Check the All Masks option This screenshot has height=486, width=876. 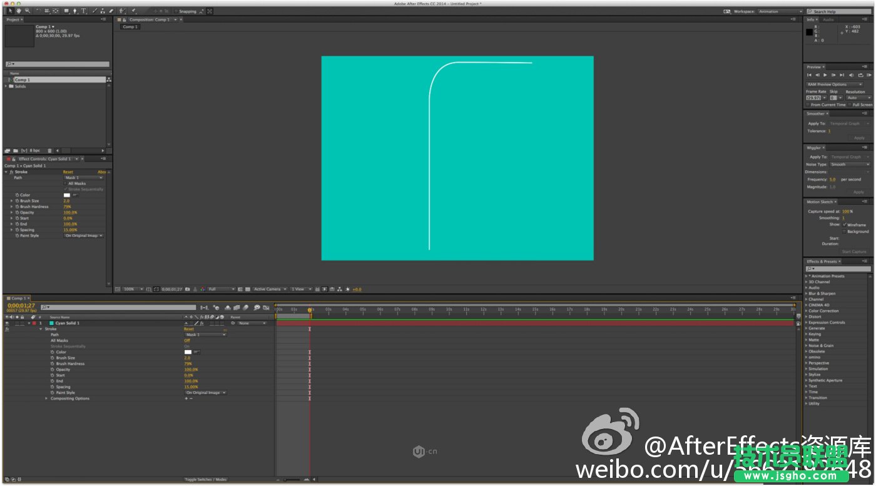[x=65, y=184]
